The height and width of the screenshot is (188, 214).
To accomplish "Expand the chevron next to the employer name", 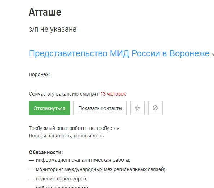I will point(213,54).
